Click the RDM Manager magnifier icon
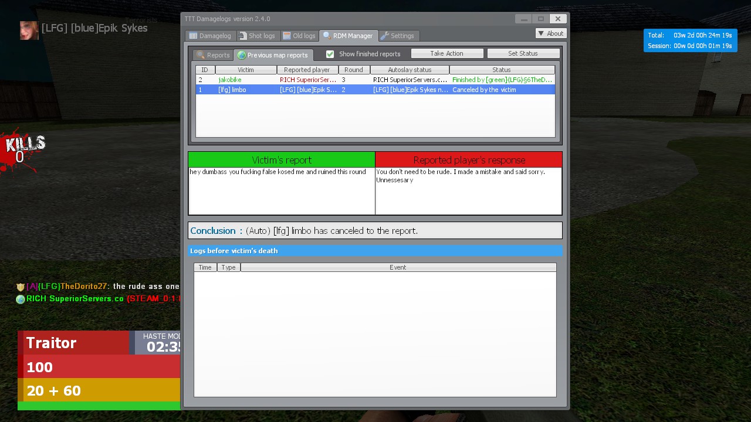This screenshot has width=751, height=422. (x=327, y=36)
